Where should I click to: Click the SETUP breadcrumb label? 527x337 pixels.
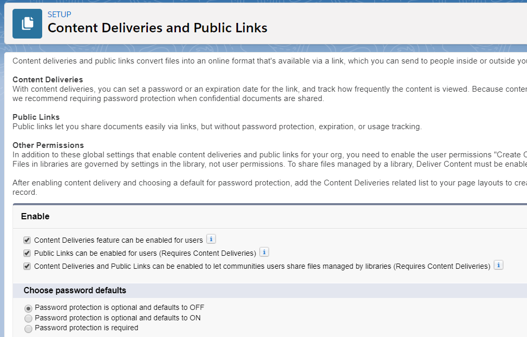click(59, 15)
